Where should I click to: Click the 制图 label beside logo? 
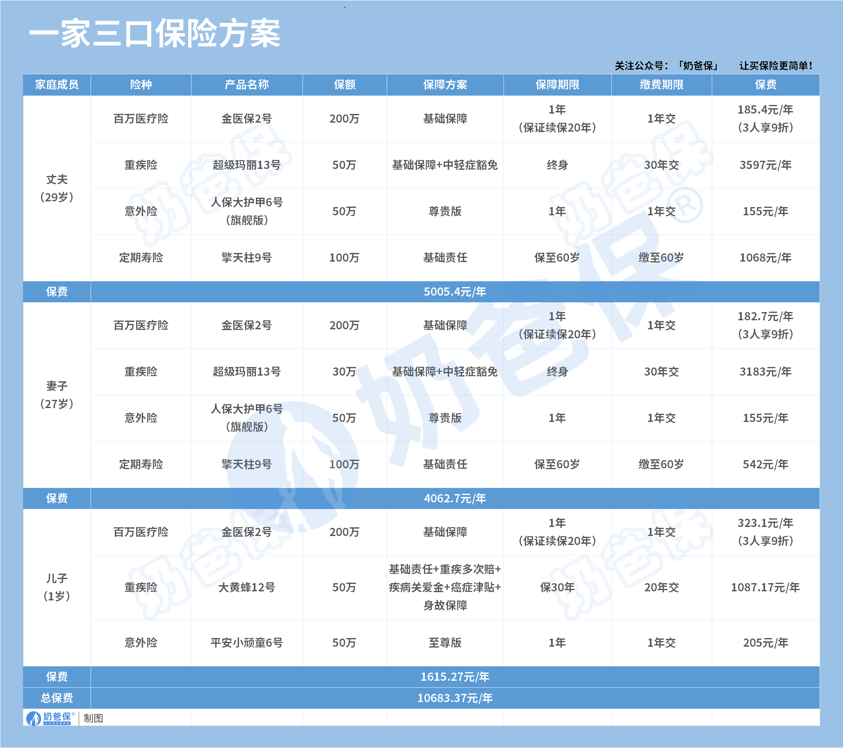pyautogui.click(x=93, y=718)
